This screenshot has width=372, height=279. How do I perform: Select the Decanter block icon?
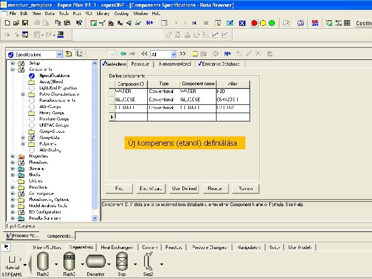96,262
